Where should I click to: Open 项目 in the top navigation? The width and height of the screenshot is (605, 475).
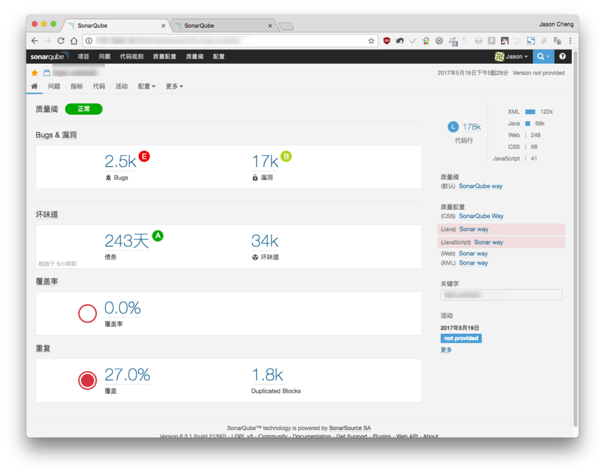[83, 56]
